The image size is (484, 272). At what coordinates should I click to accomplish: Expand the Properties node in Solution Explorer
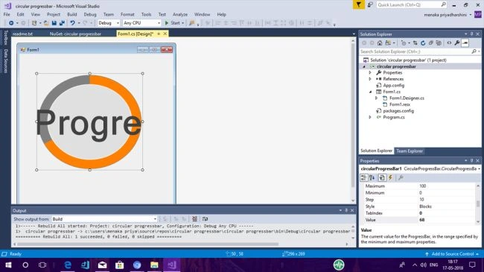pos(370,72)
